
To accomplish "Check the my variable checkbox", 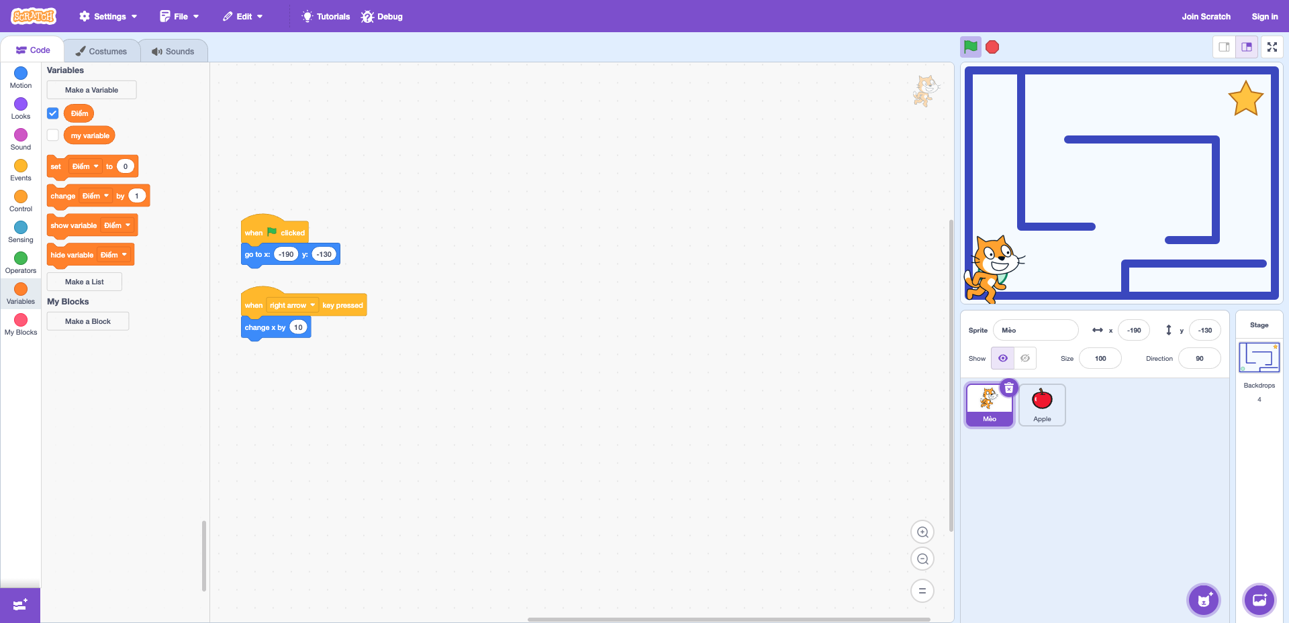I will [53, 135].
